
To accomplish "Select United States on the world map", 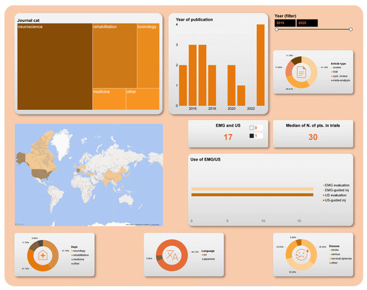I will [41, 174].
